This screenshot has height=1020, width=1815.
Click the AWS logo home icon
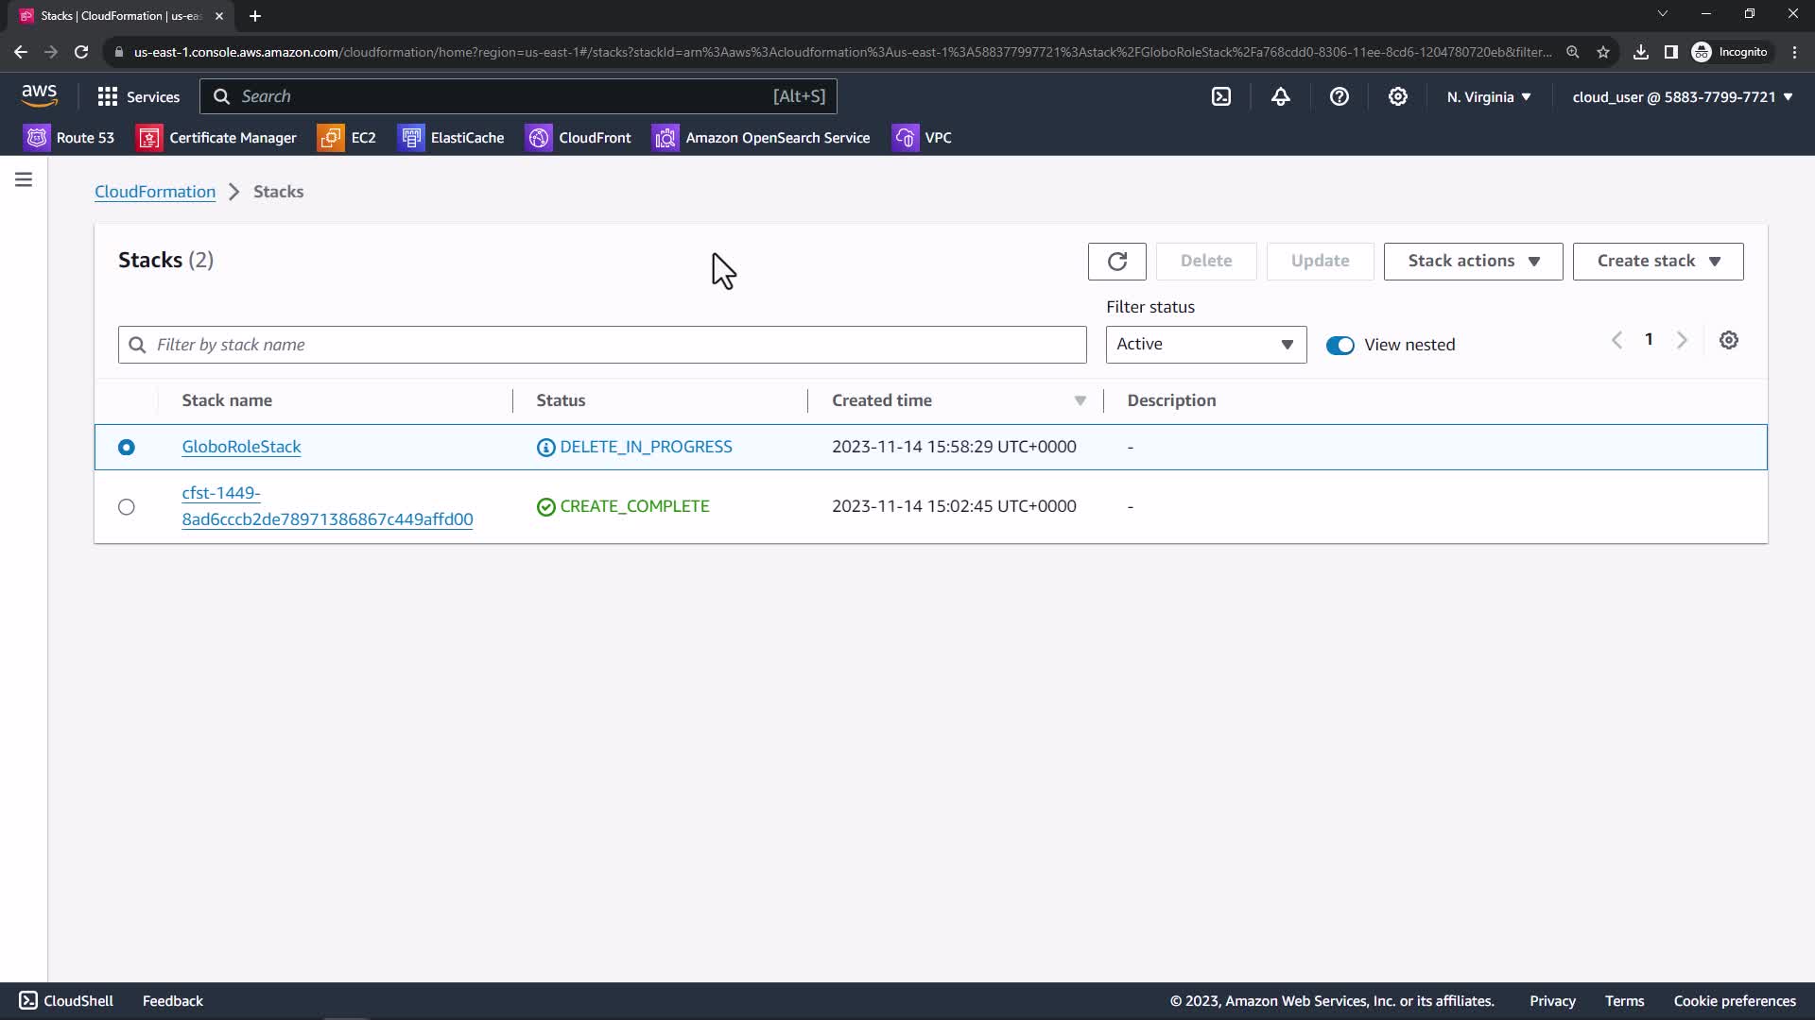[x=39, y=95]
